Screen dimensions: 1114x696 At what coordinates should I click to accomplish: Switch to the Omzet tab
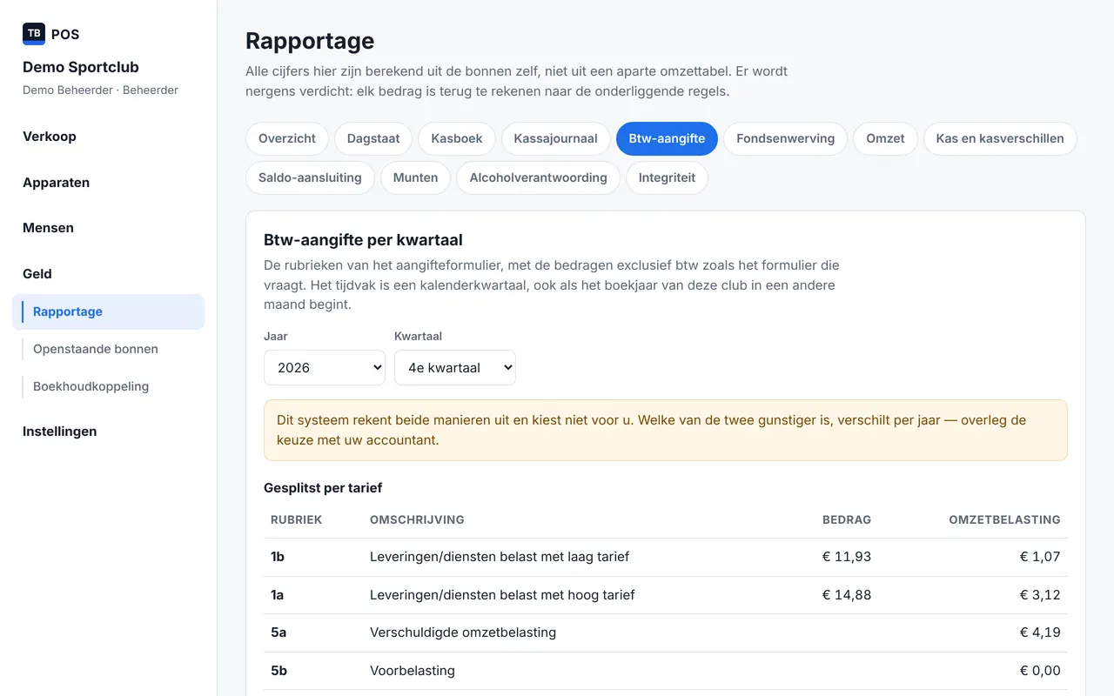(x=885, y=138)
